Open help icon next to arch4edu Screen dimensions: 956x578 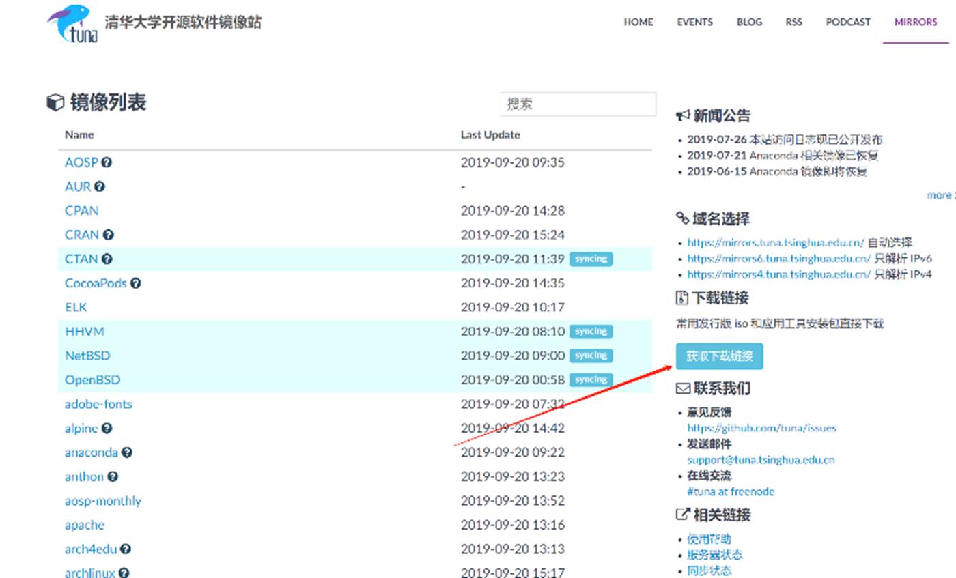126,549
